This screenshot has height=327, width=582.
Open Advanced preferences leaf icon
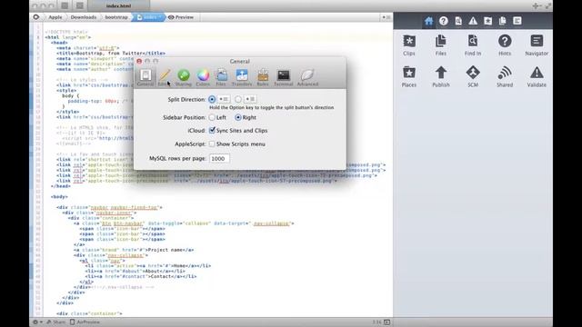[x=307, y=77]
